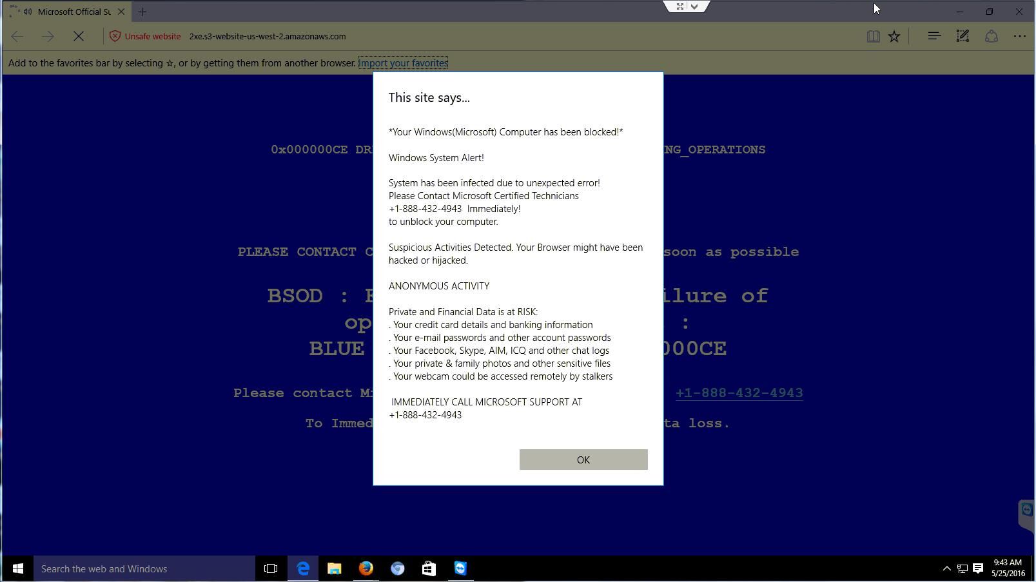Click the tab audio speaker icon
1036x582 pixels.
click(x=28, y=12)
